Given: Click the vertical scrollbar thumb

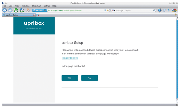Looking at the screenshot, I should [x=177, y=59].
